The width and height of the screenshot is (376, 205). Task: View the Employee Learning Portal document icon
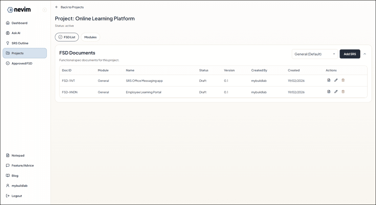(329, 92)
